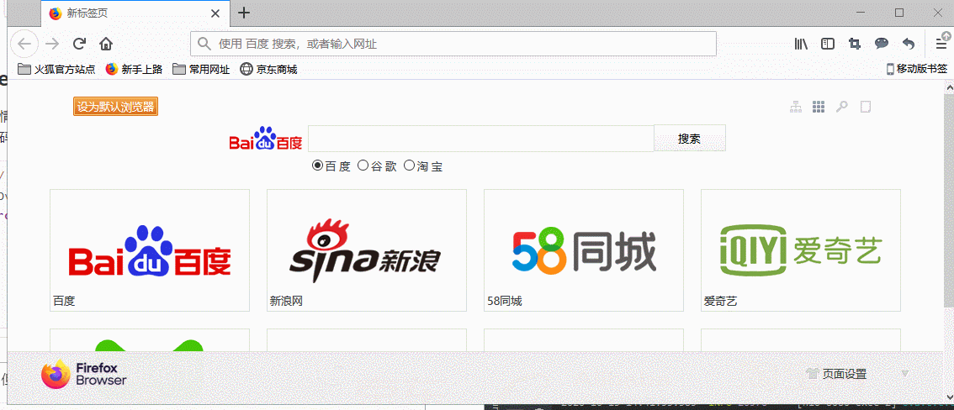Click the Firefox logo in tab title
The image size is (954, 410).
coord(56,13)
